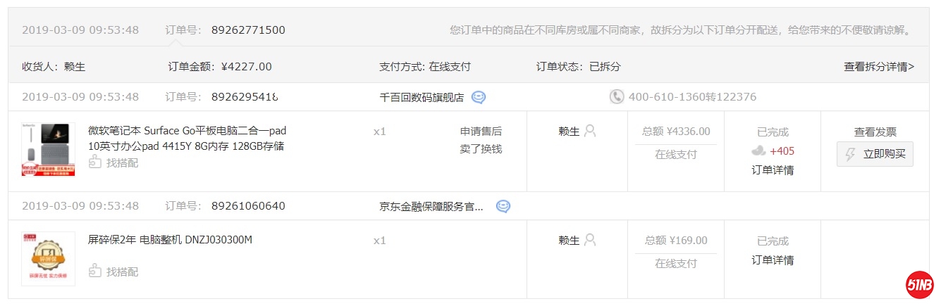941x306 pixels.
Task: Select the 卖了换钱 link
Action: pos(481,149)
